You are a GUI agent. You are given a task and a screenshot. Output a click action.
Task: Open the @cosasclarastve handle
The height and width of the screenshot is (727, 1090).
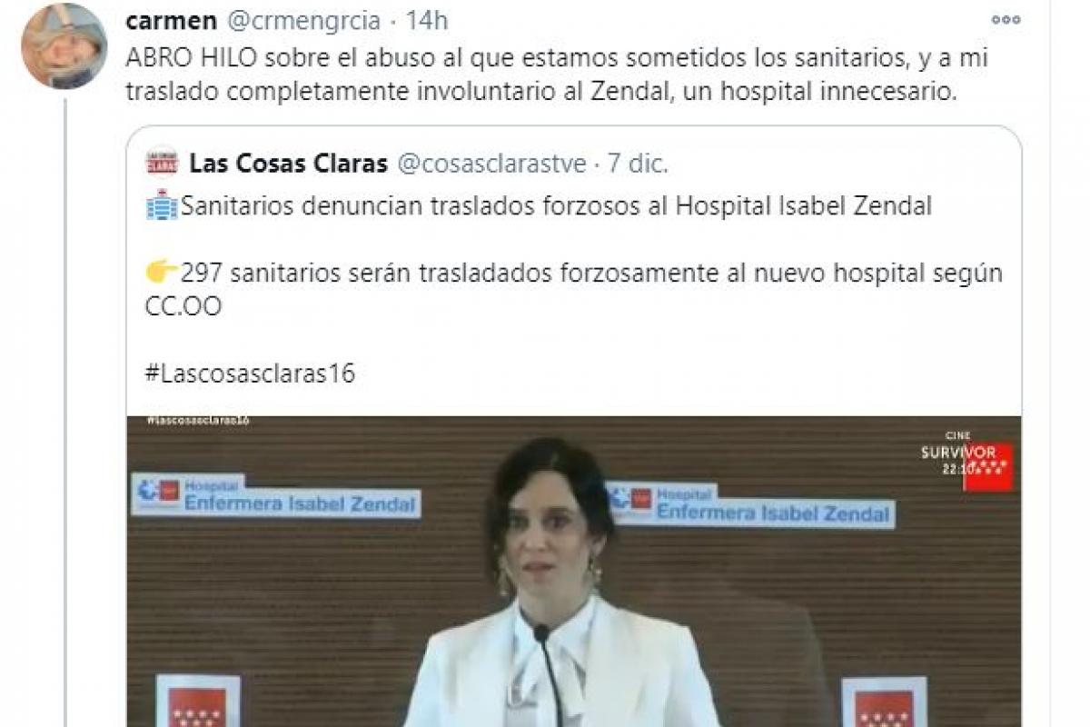(491, 164)
